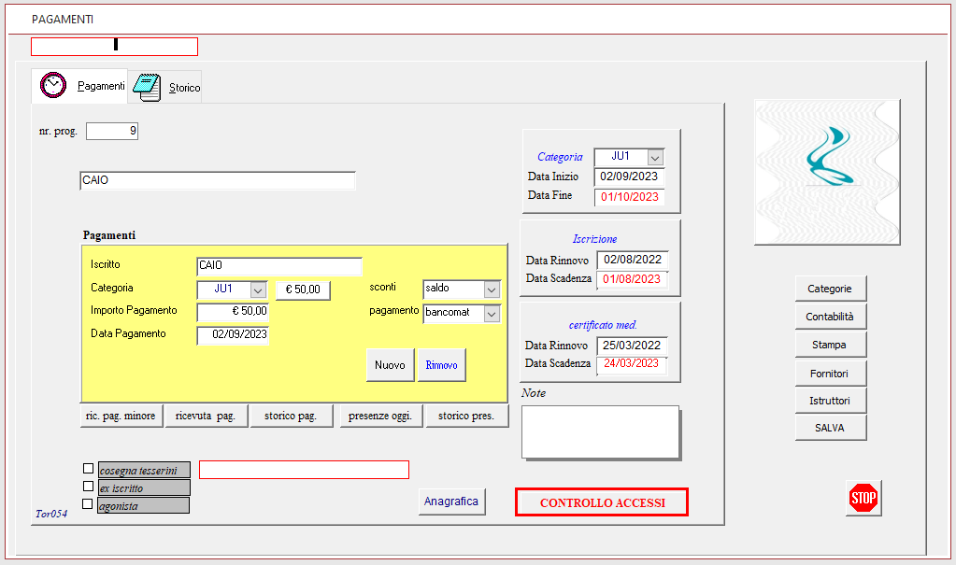Expand Categoria dropdown arrow in yellow Pagamenti panel
The image size is (956, 565).
(258, 290)
